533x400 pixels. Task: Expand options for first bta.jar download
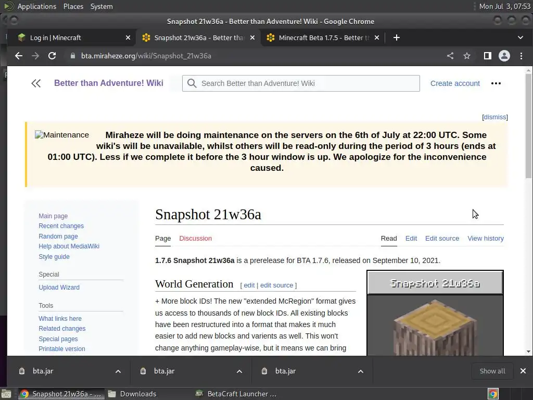(118, 371)
